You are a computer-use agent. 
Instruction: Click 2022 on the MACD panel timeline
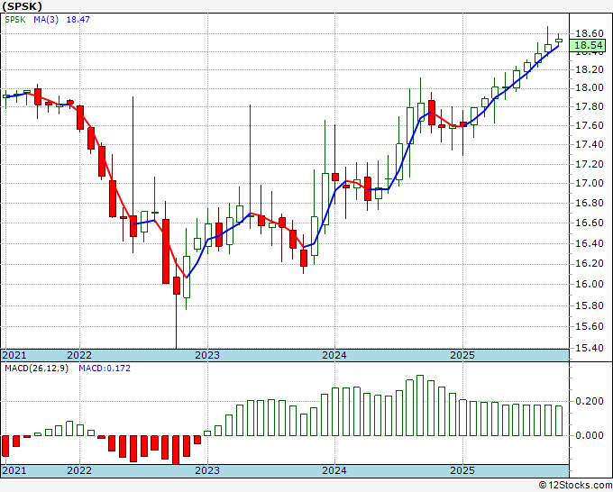(79, 470)
